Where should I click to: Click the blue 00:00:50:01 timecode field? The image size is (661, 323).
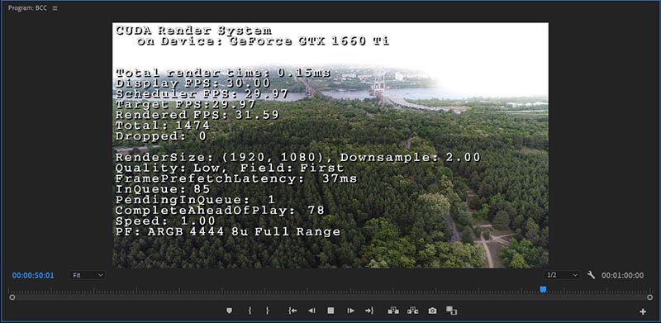click(33, 275)
